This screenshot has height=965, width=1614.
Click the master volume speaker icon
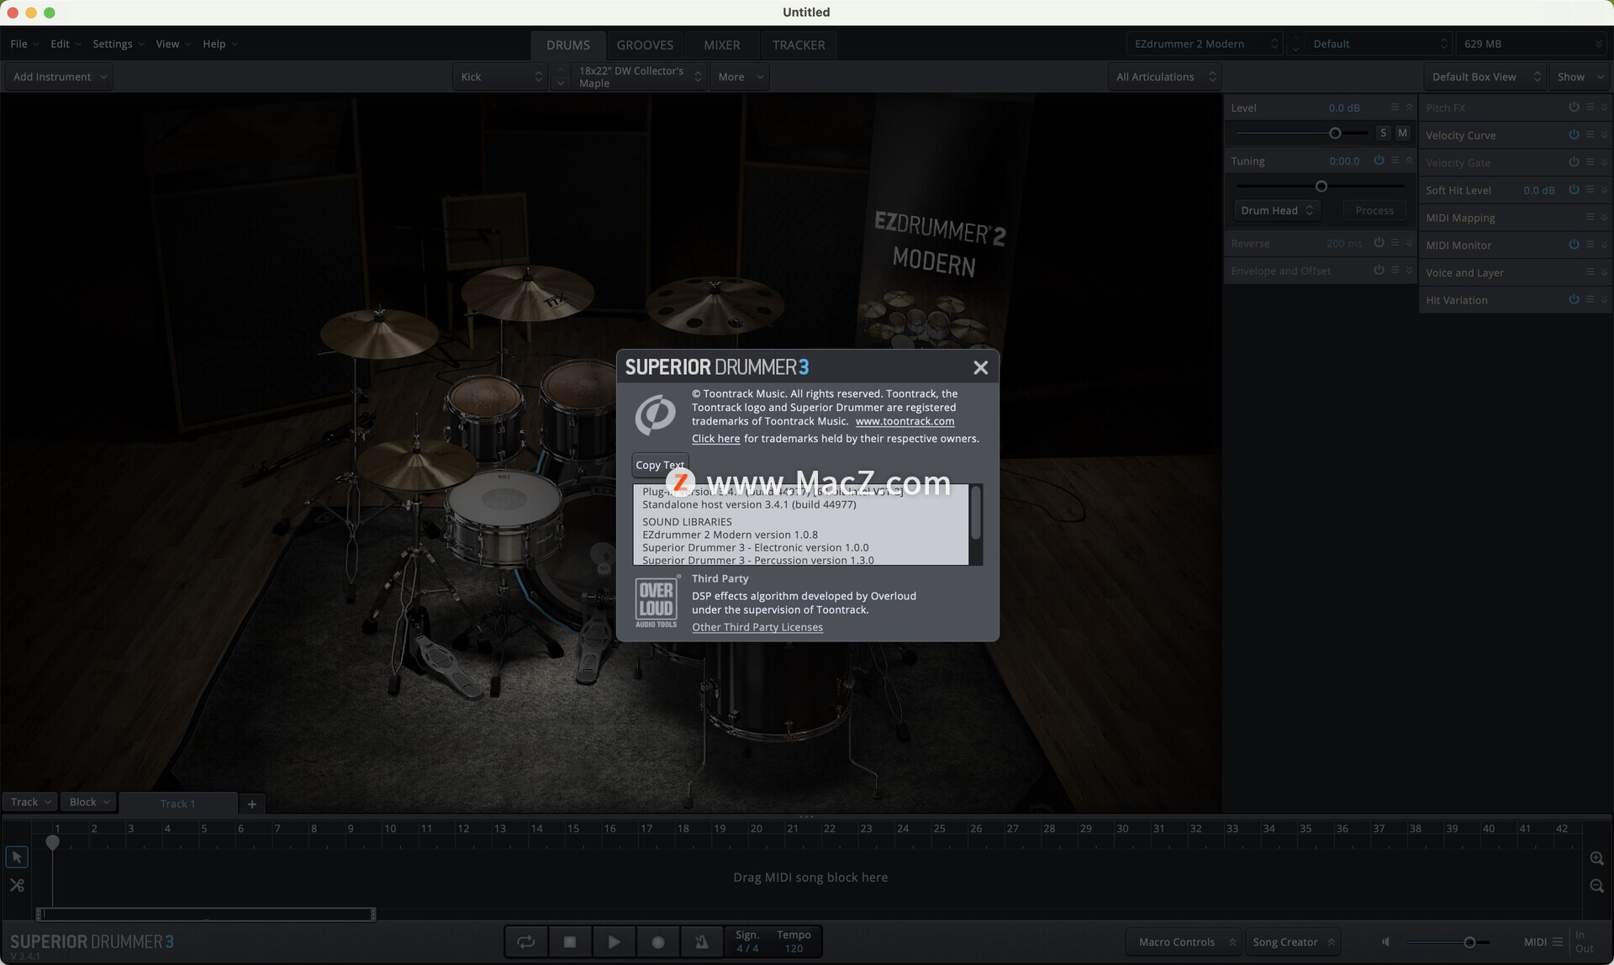point(1386,942)
